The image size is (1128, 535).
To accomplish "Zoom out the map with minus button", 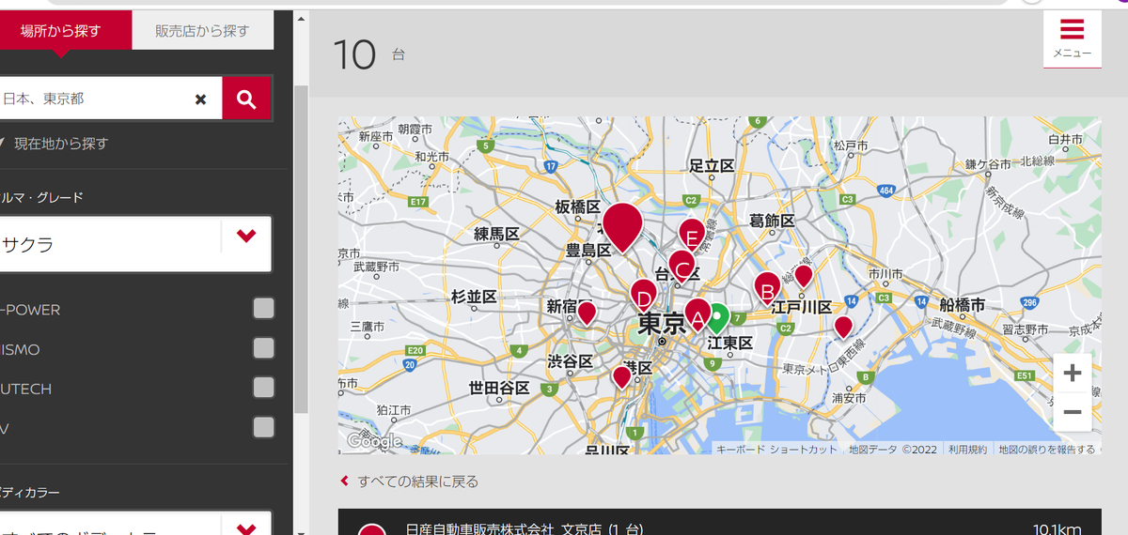I will (1073, 412).
